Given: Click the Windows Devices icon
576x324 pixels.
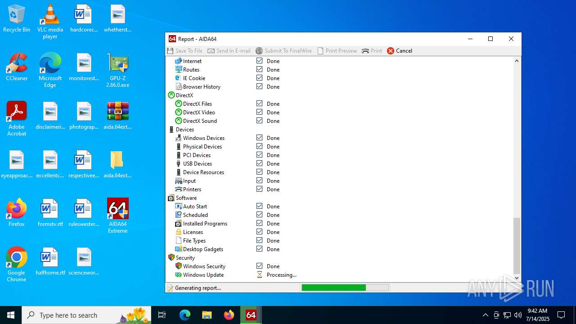Looking at the screenshot, I should pyautogui.click(x=178, y=138).
